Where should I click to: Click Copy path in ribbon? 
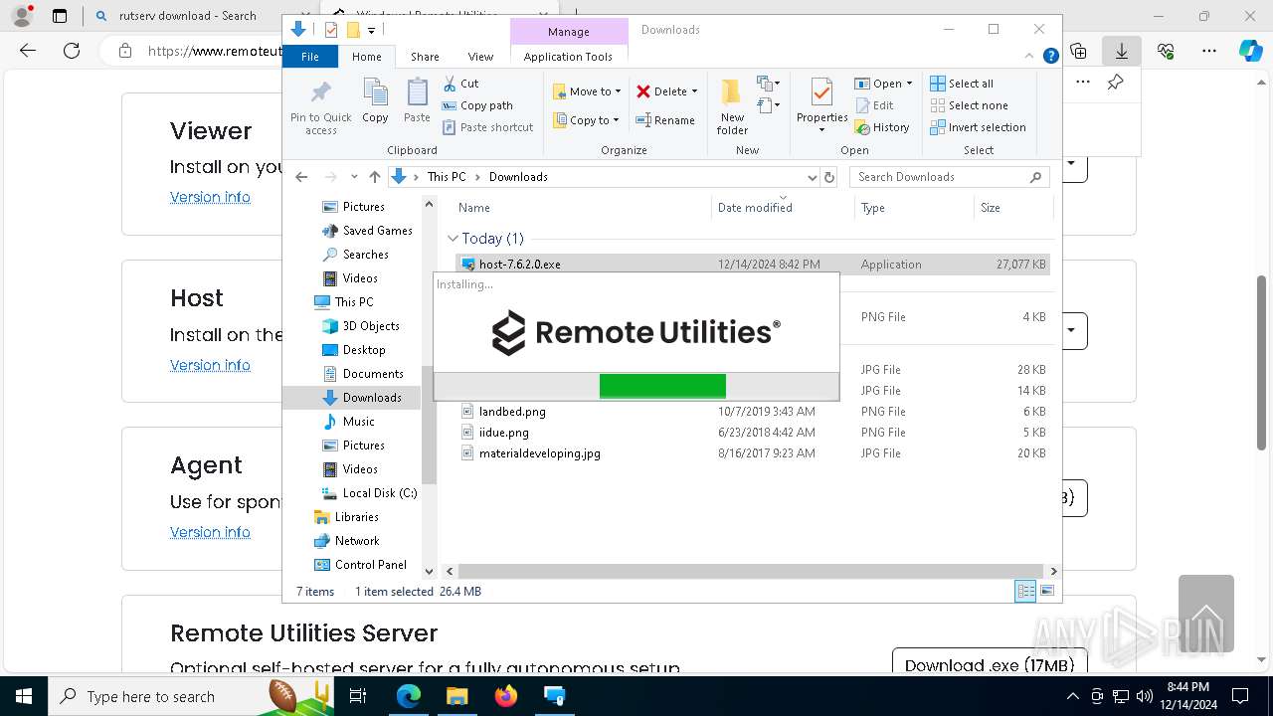[477, 105]
